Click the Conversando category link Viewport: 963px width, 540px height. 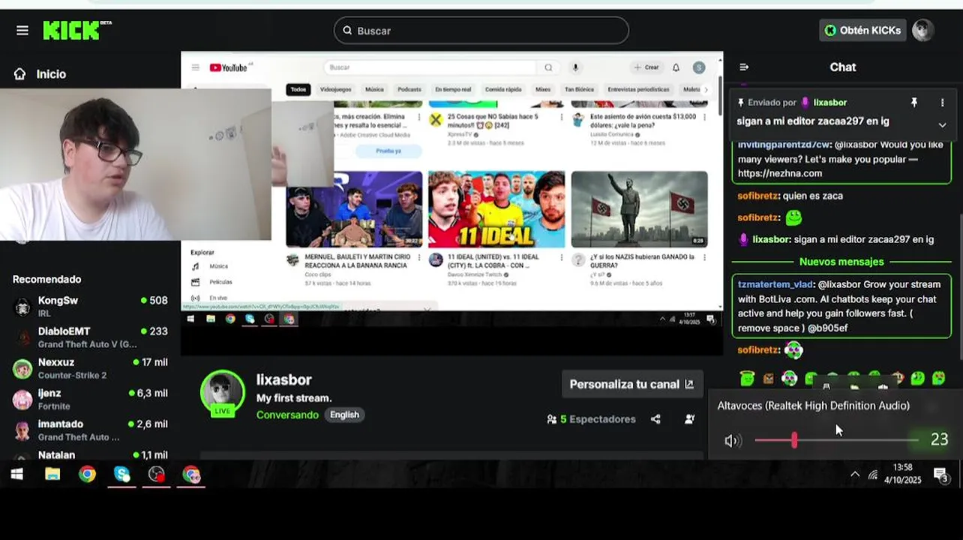point(287,415)
